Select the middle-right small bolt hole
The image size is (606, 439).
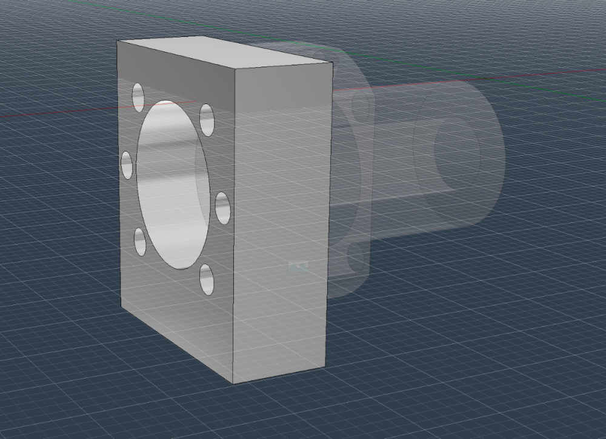223,208
